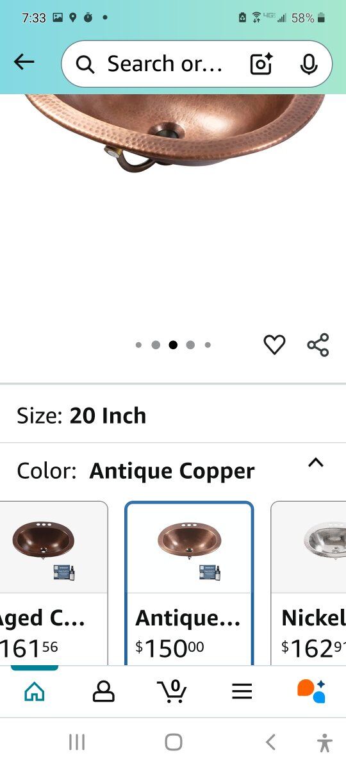Collapse the Color options chevron
The width and height of the screenshot is (346, 769).
tap(316, 463)
